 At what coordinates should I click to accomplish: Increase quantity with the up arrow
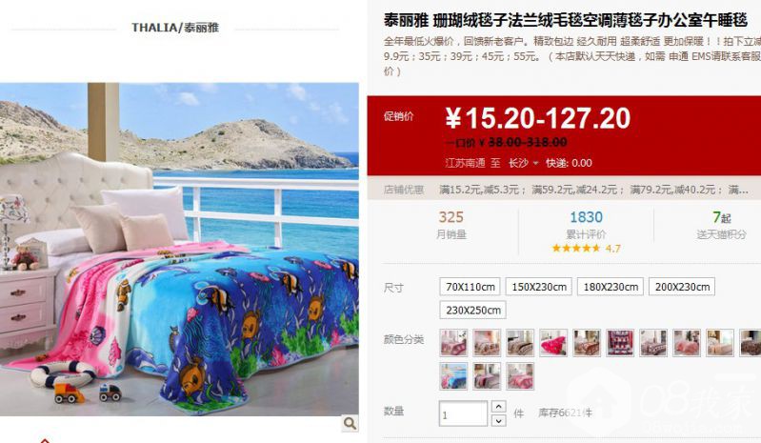498,407
